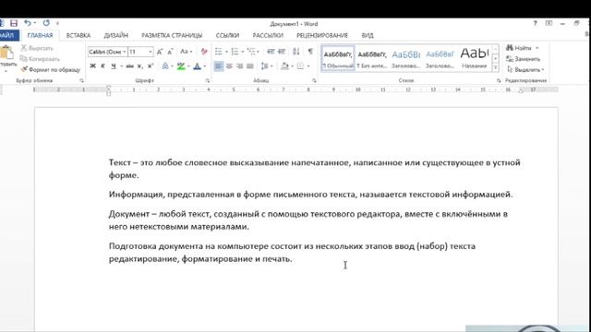The width and height of the screenshot is (591, 332).
Task: Sort text with A-Z sort icon
Action: [296, 52]
